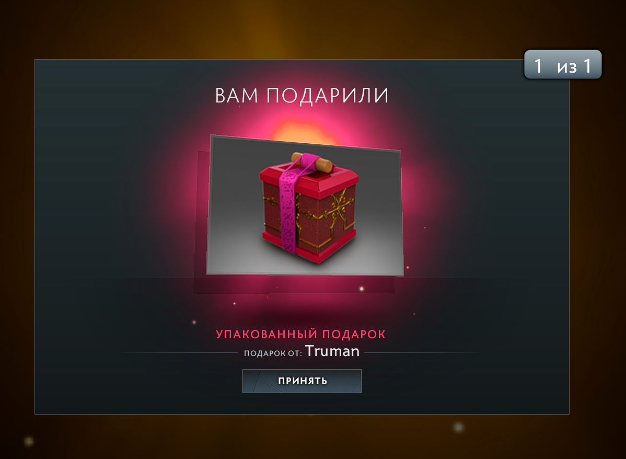
Task: Select the sender name Truman
Action: tap(332, 351)
